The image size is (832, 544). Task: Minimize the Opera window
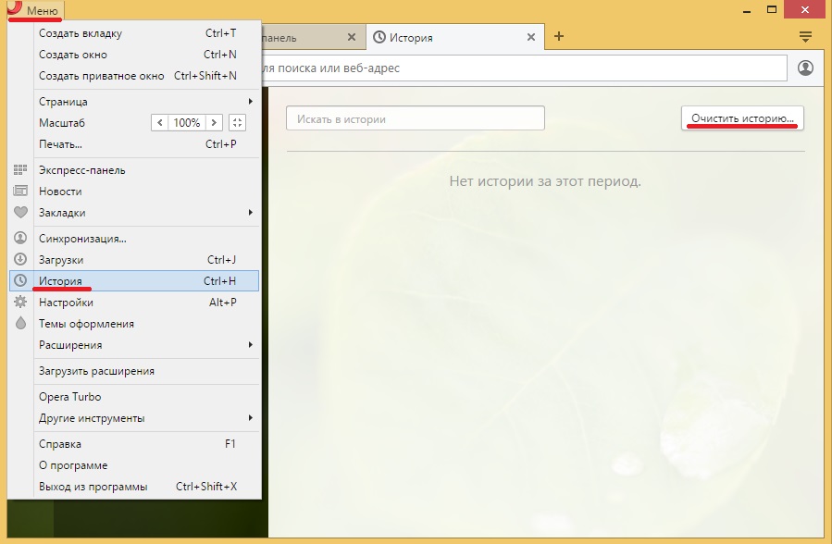(747, 10)
